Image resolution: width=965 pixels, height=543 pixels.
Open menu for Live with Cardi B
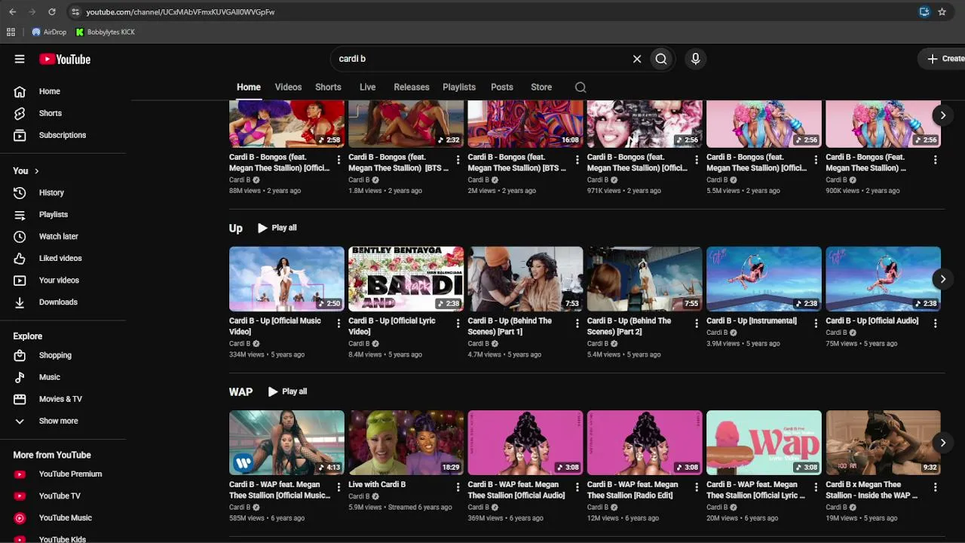[458, 486]
